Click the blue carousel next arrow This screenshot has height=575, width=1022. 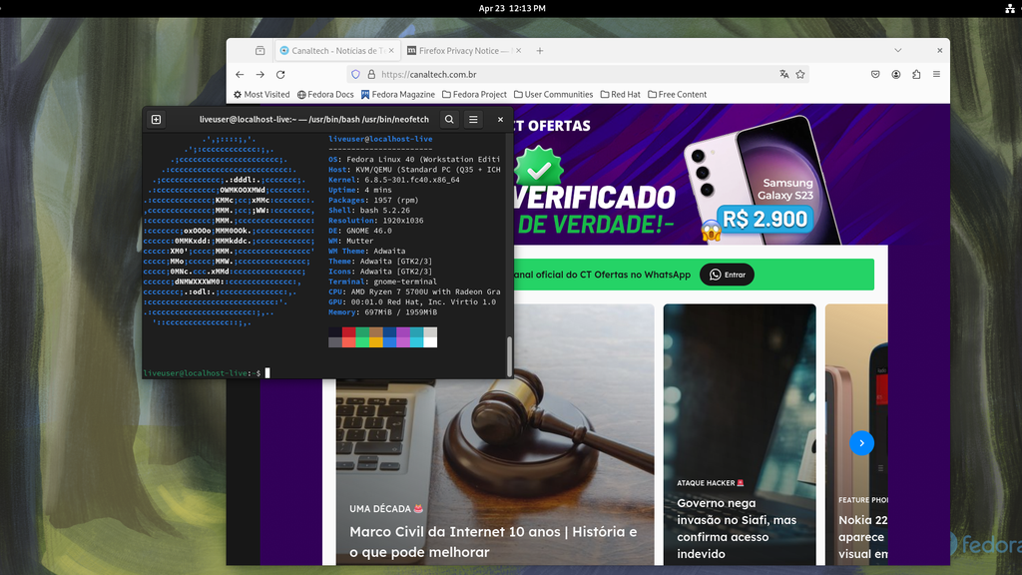point(861,442)
